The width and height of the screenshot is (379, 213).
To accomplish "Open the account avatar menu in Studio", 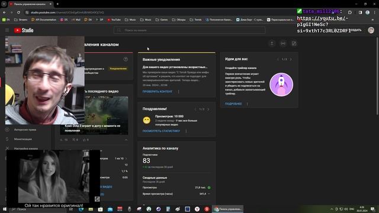I will (x=371, y=30).
